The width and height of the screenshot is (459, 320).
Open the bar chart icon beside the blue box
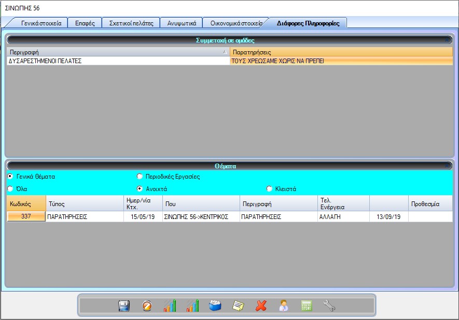pos(192,306)
